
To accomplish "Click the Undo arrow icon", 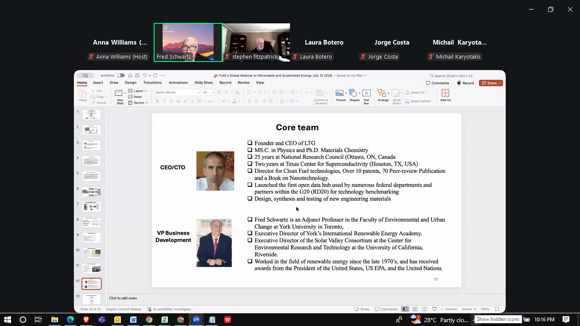I will [144, 76].
